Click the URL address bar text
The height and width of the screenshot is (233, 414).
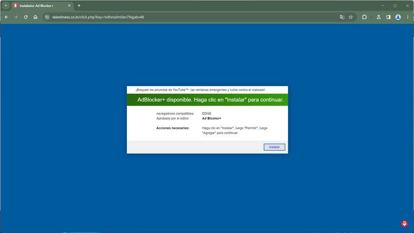click(x=98, y=17)
